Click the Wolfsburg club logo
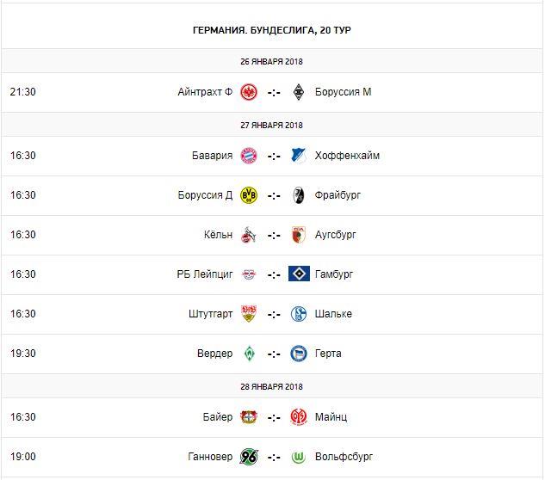This screenshot has width=545, height=480. (299, 457)
